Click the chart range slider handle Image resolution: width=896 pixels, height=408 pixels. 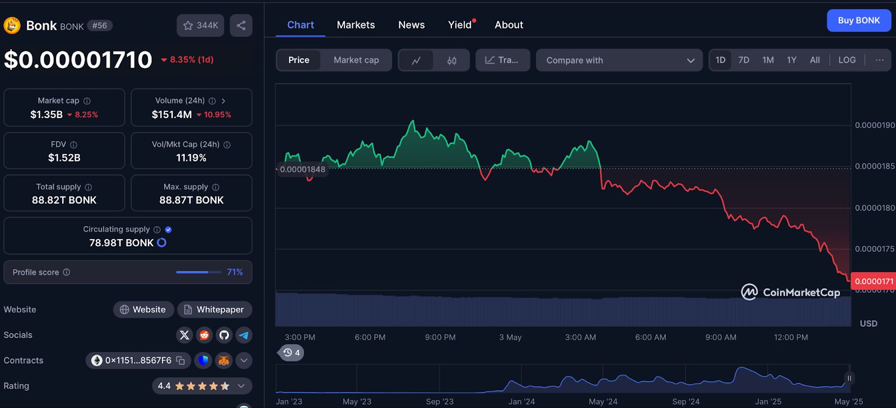coord(849,378)
